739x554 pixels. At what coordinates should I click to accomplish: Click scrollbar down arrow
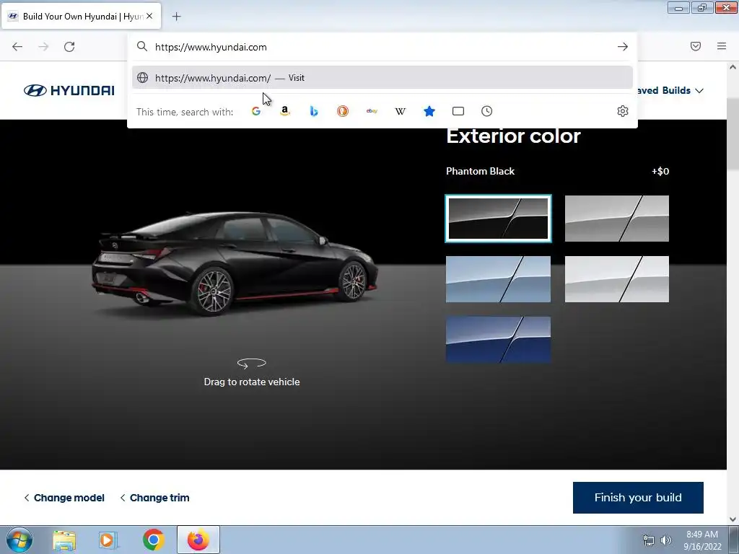click(x=733, y=519)
